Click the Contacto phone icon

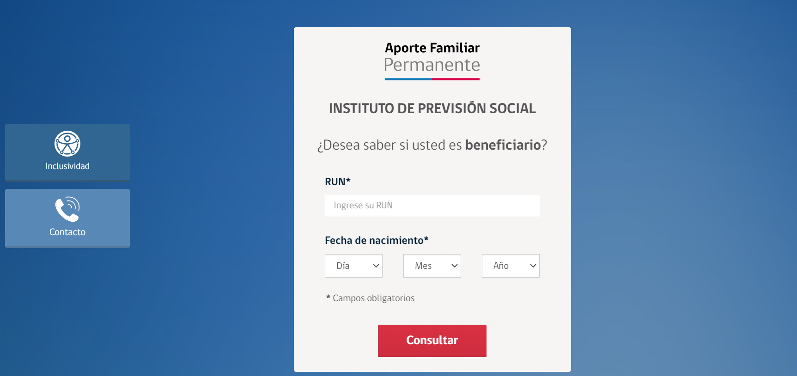(67, 209)
